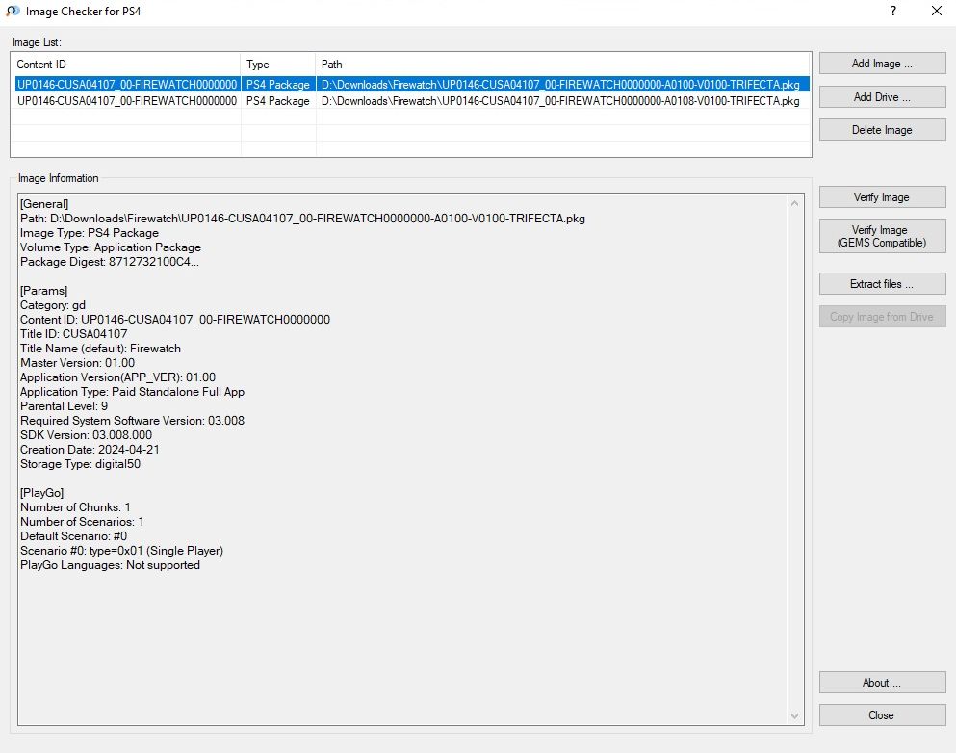Click the Title ID: CUSA04107 line
This screenshot has width=956, height=753.
point(74,333)
